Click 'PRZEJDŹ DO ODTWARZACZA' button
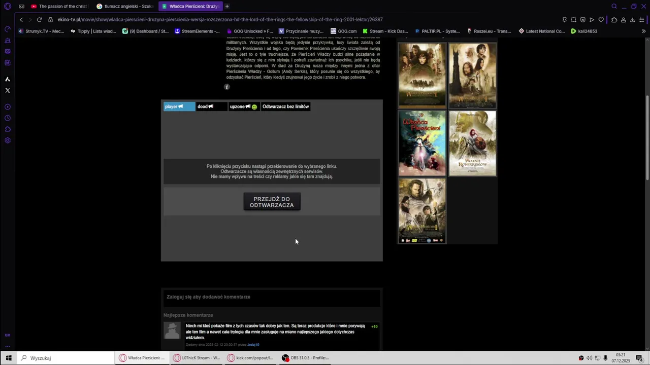 point(272,202)
